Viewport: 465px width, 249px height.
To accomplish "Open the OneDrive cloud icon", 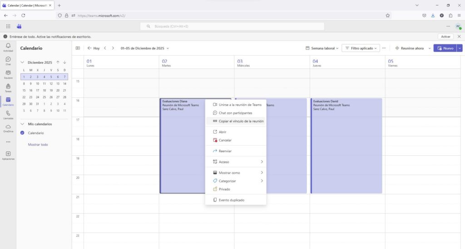I will point(8,127).
